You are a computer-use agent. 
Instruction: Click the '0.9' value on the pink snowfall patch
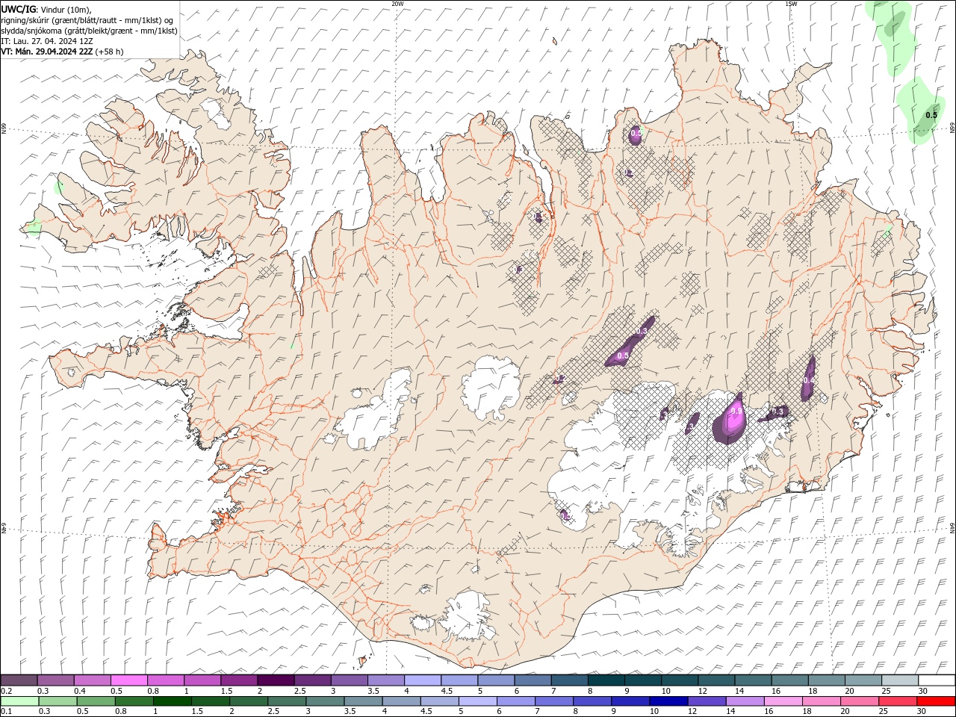[x=736, y=412]
